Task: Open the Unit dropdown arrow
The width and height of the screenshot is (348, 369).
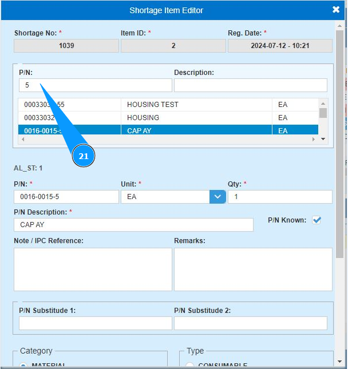Action: pyautogui.click(x=217, y=197)
